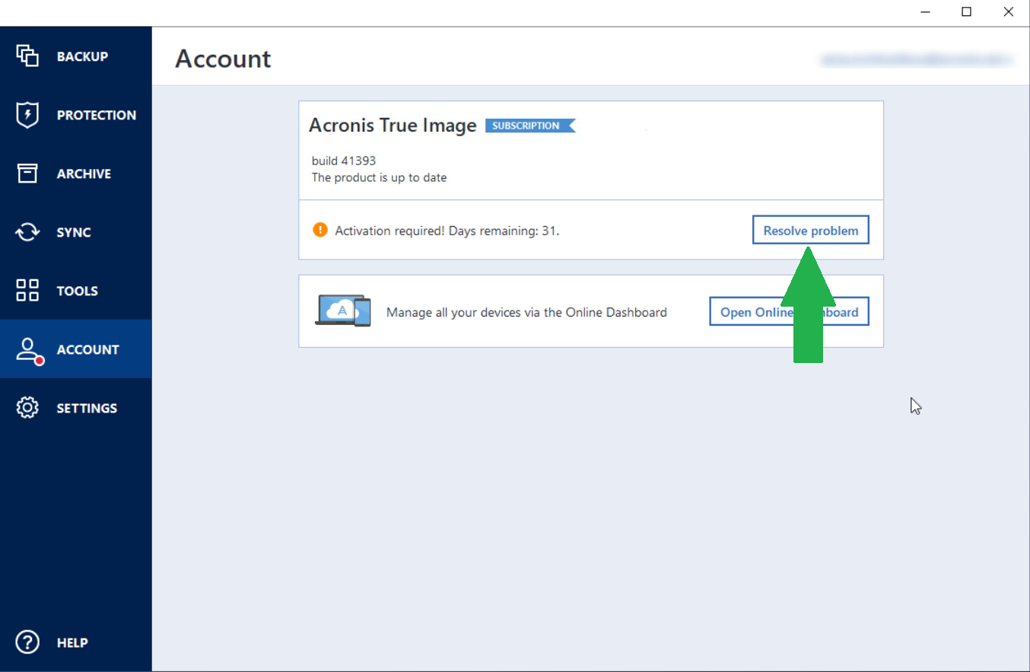Viewport: 1030px width, 672px height.
Task: Select the Account tab in the sidebar
Action: [87, 349]
